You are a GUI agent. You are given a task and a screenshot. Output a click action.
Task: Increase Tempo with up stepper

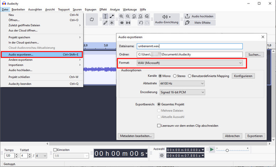17,154
